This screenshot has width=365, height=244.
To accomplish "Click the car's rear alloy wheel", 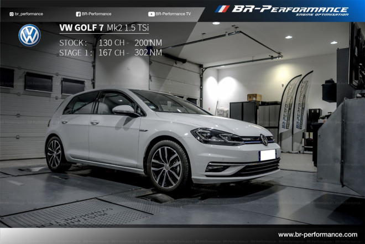I will [55, 153].
